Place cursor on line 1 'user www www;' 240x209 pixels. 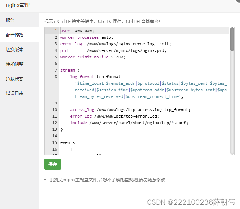tap(77, 31)
